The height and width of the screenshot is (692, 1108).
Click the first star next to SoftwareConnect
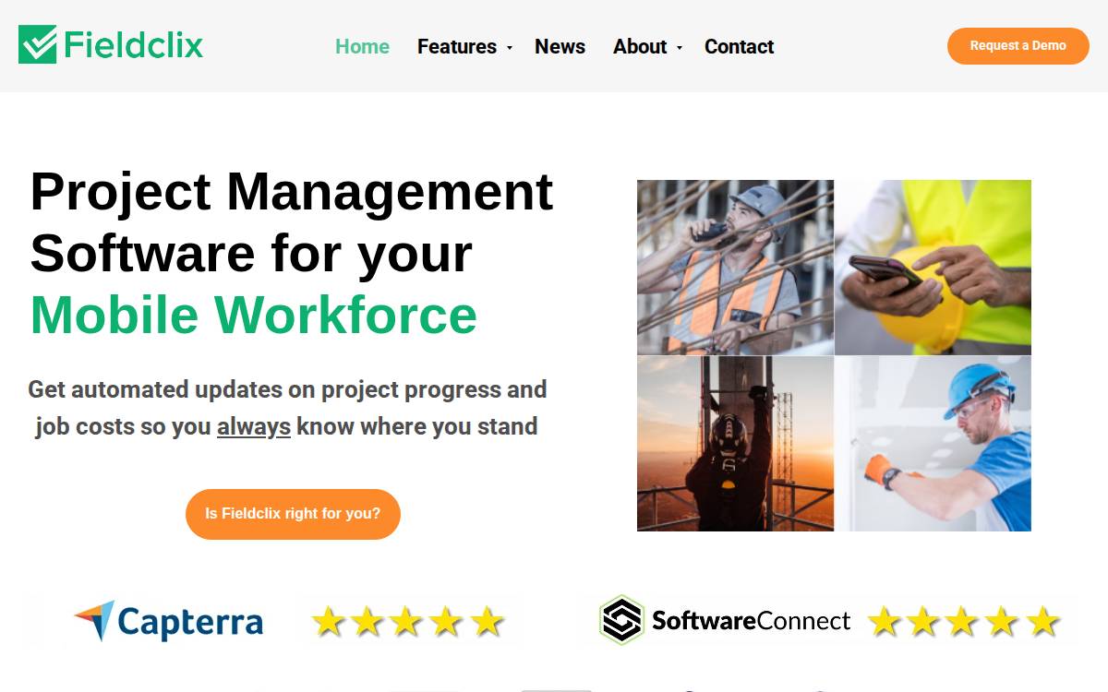(x=884, y=622)
